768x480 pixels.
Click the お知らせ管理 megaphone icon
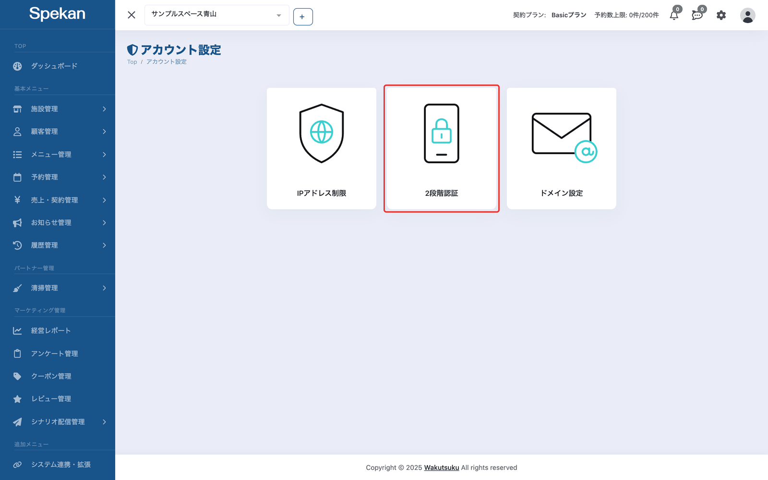click(x=17, y=223)
